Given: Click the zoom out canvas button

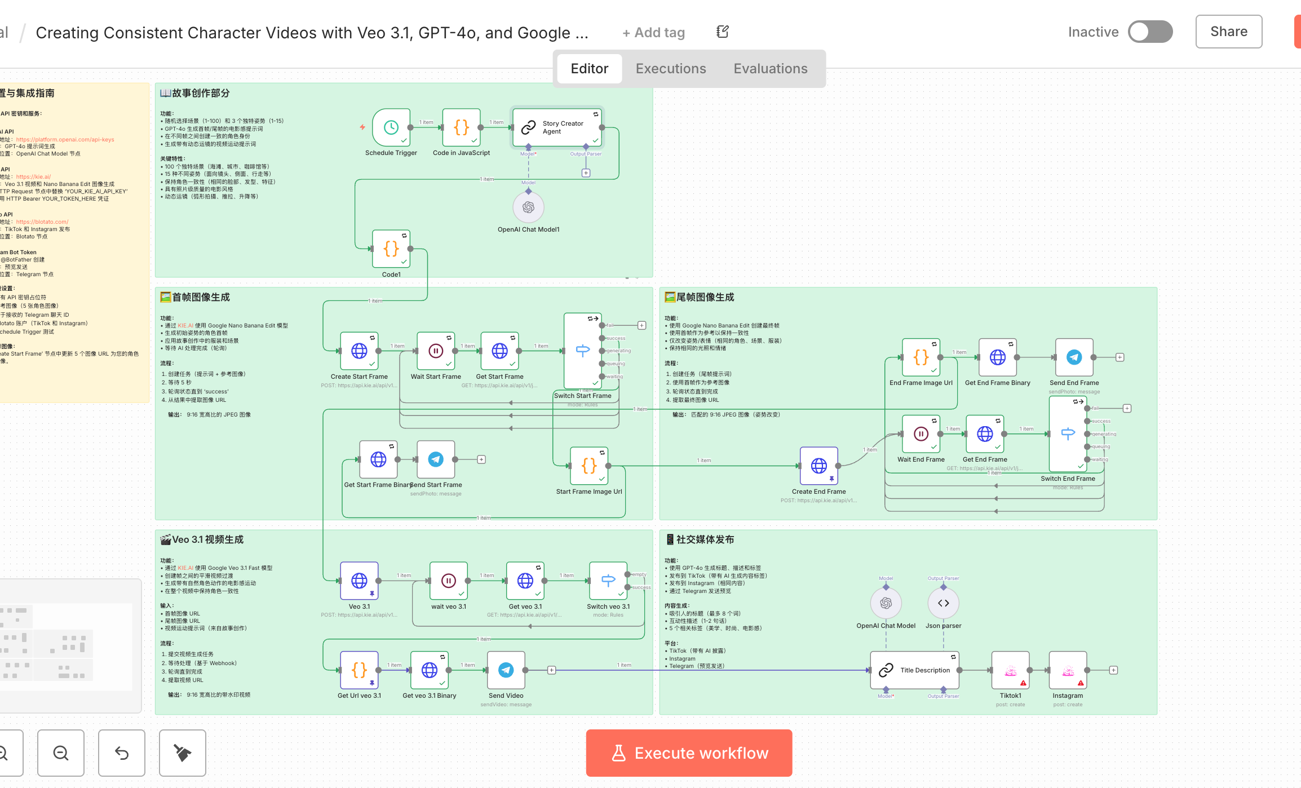Looking at the screenshot, I should coord(61,752).
